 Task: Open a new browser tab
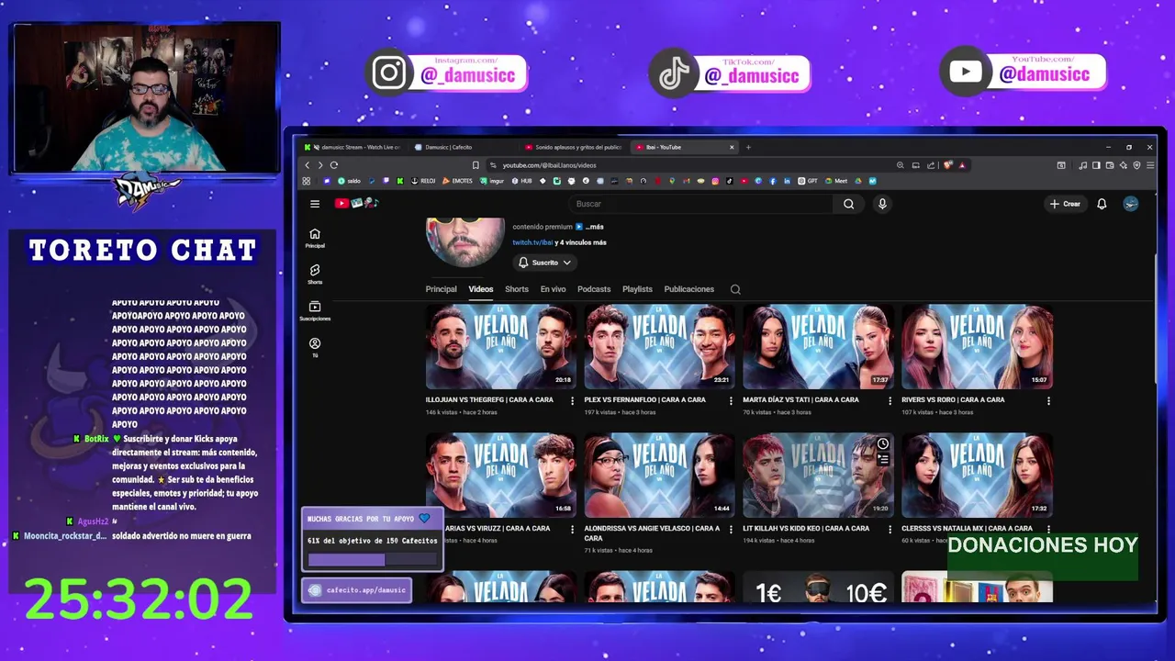pyautogui.click(x=748, y=147)
